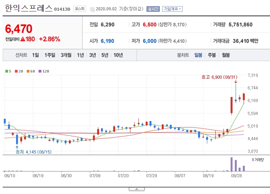Select the 5년 line chart tab

(105, 55)
